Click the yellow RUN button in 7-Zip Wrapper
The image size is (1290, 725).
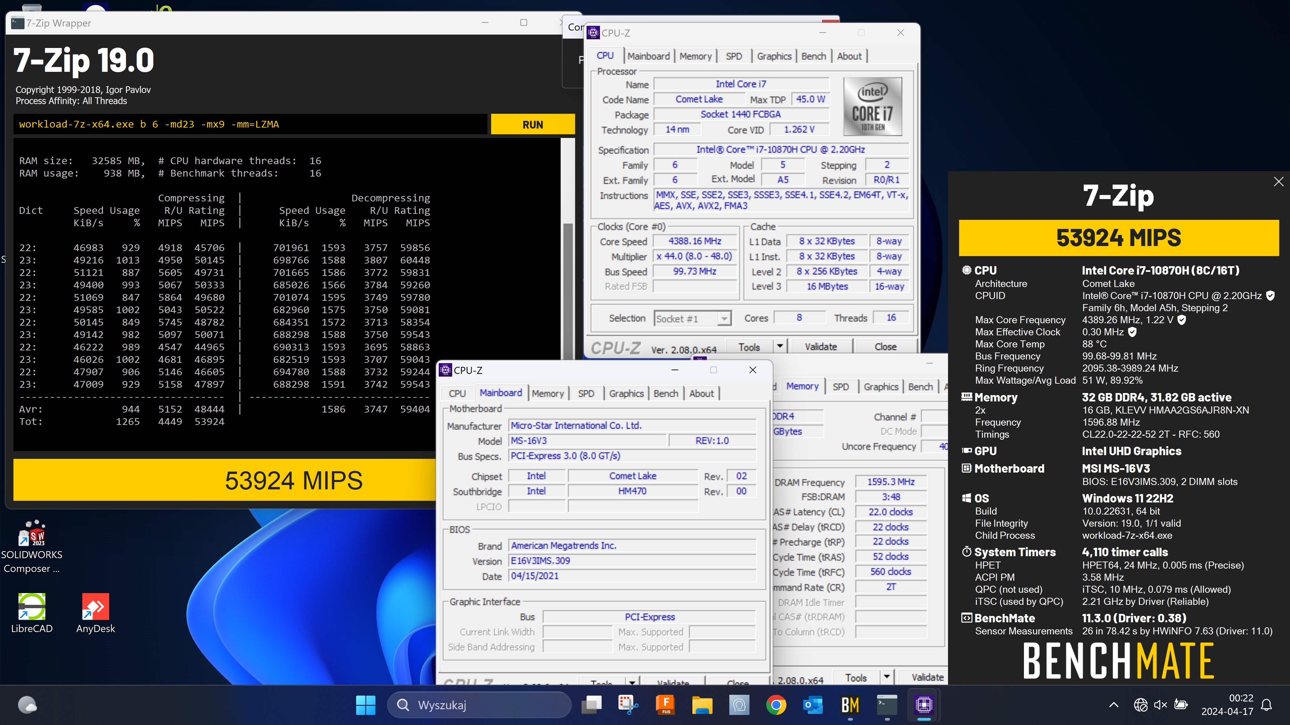(532, 125)
